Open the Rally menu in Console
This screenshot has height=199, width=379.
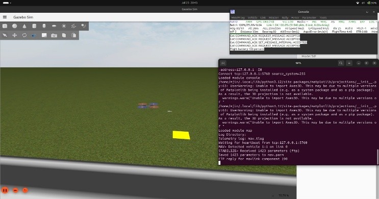[285, 18]
